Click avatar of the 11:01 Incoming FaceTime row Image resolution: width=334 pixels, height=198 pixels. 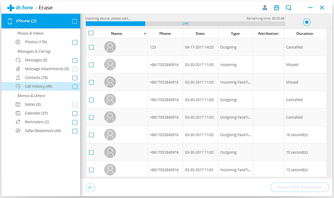click(110, 170)
